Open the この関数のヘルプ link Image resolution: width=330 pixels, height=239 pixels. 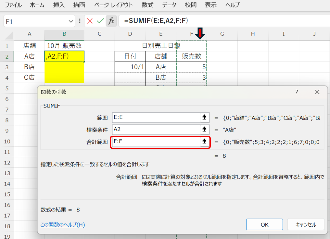[63, 224]
